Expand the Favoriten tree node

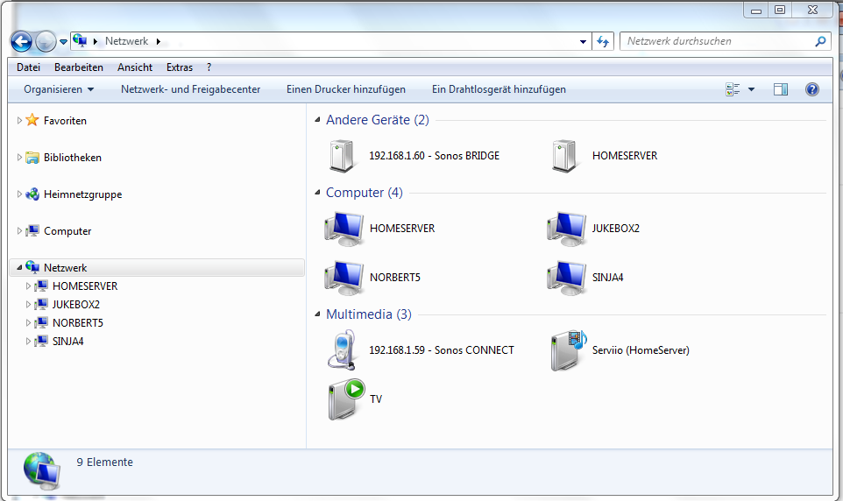(x=19, y=121)
